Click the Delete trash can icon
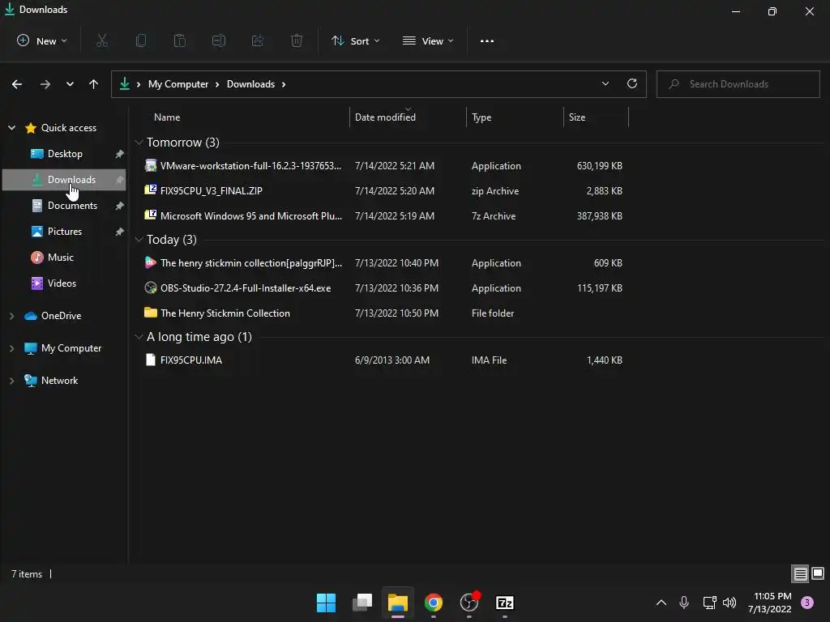830x622 pixels. (297, 40)
